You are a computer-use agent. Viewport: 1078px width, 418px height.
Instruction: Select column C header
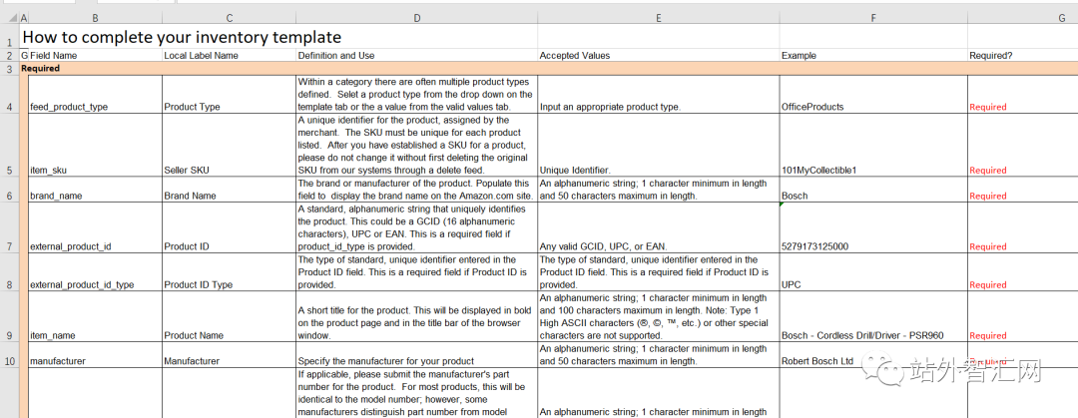pos(229,18)
